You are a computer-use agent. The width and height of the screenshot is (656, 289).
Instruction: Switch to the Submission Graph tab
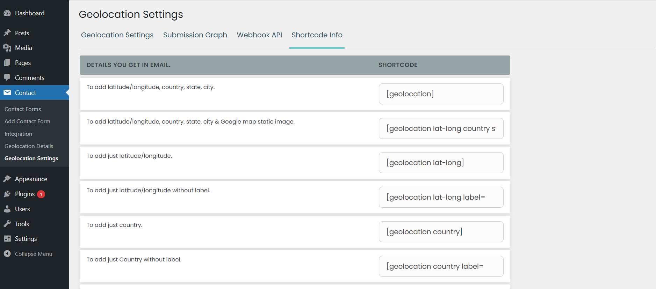pyautogui.click(x=195, y=35)
